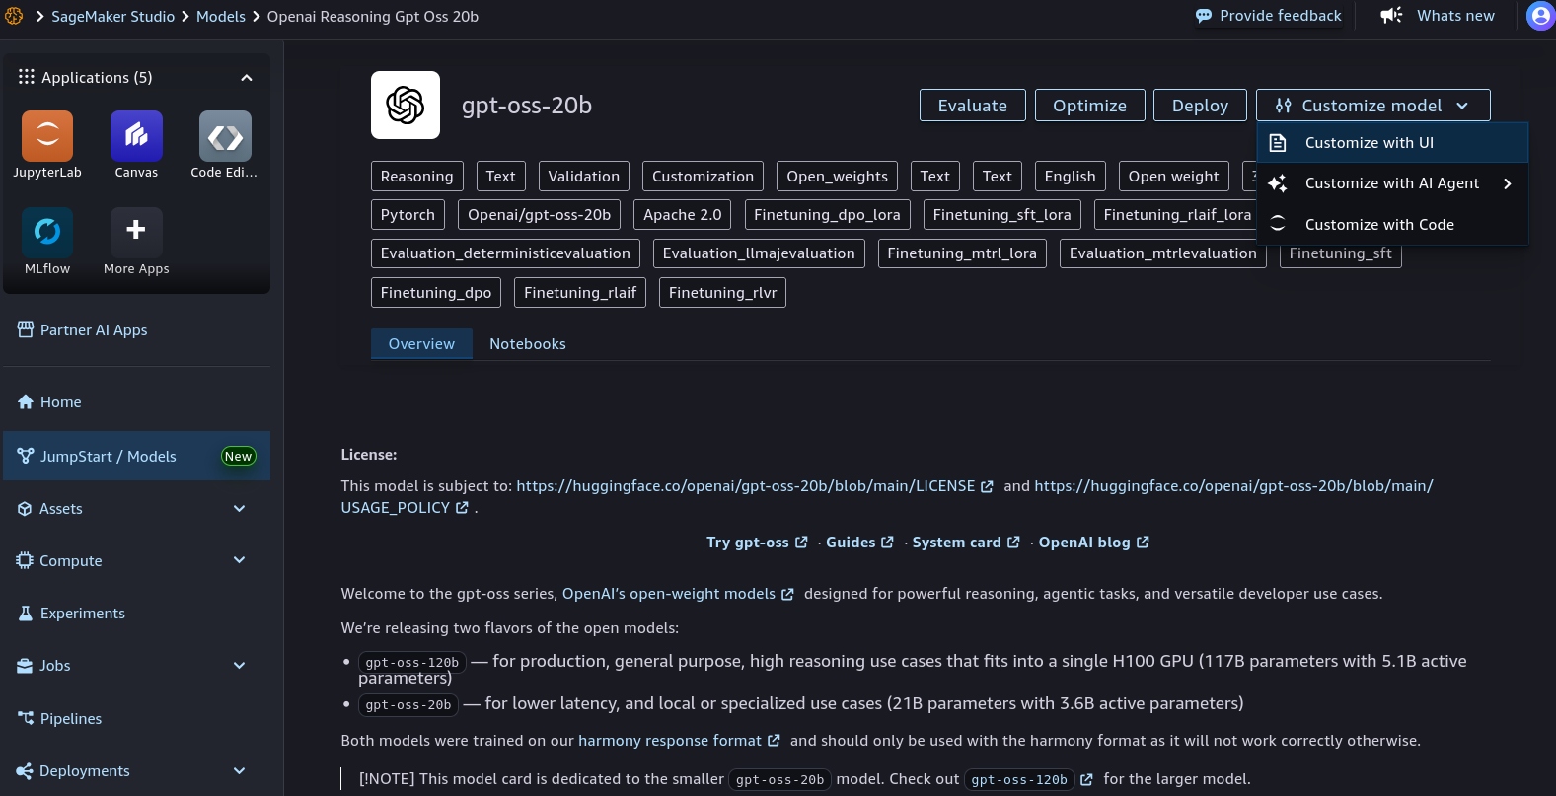This screenshot has height=796, width=1556.
Task: Select Customize with UI menu option
Action: (1392, 143)
